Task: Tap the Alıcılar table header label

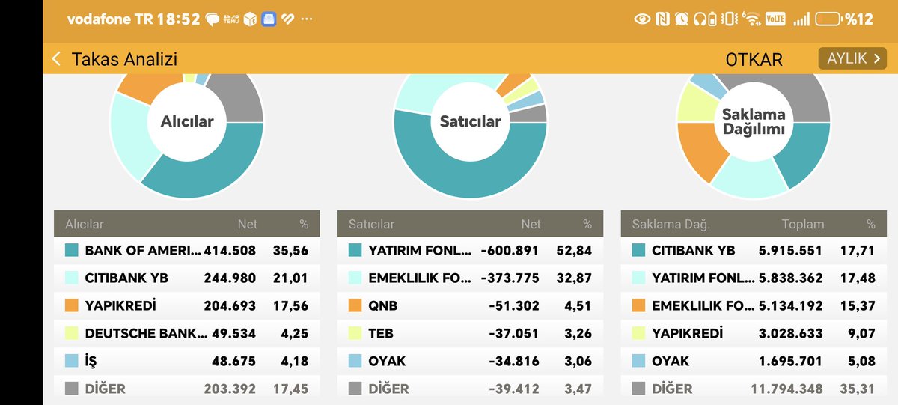Action: pos(85,224)
